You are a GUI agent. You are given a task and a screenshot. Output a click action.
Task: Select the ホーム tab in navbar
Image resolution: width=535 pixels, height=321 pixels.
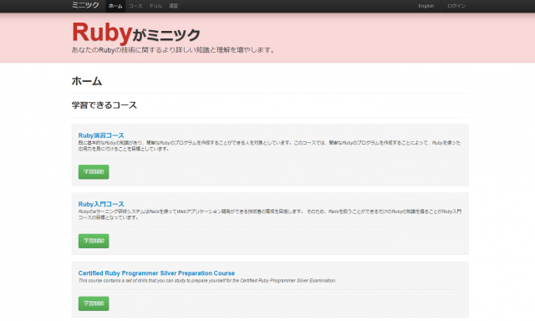point(115,6)
